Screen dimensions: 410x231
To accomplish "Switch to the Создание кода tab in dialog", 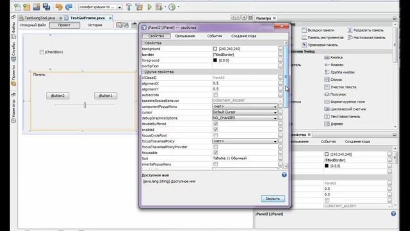I will [x=243, y=36].
